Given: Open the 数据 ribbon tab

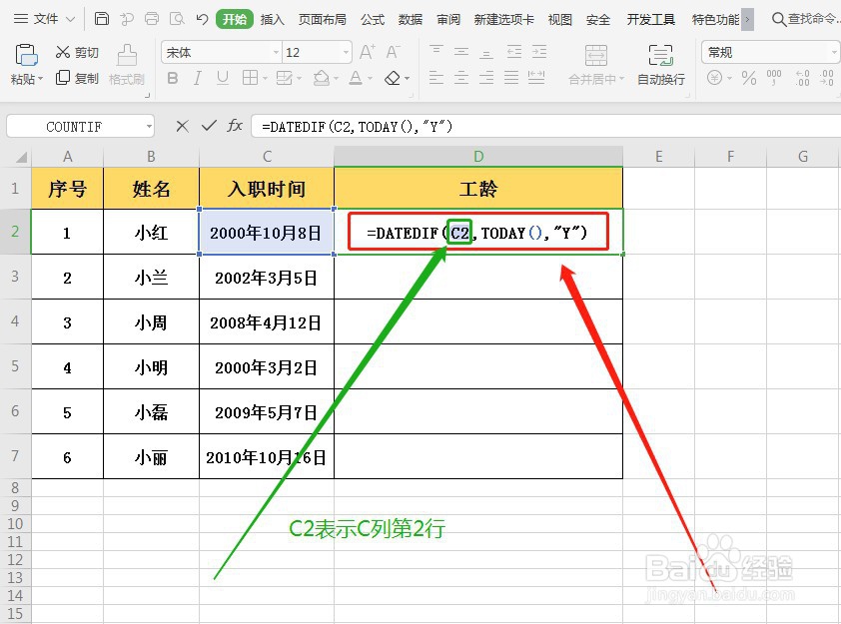Looking at the screenshot, I should [x=410, y=18].
